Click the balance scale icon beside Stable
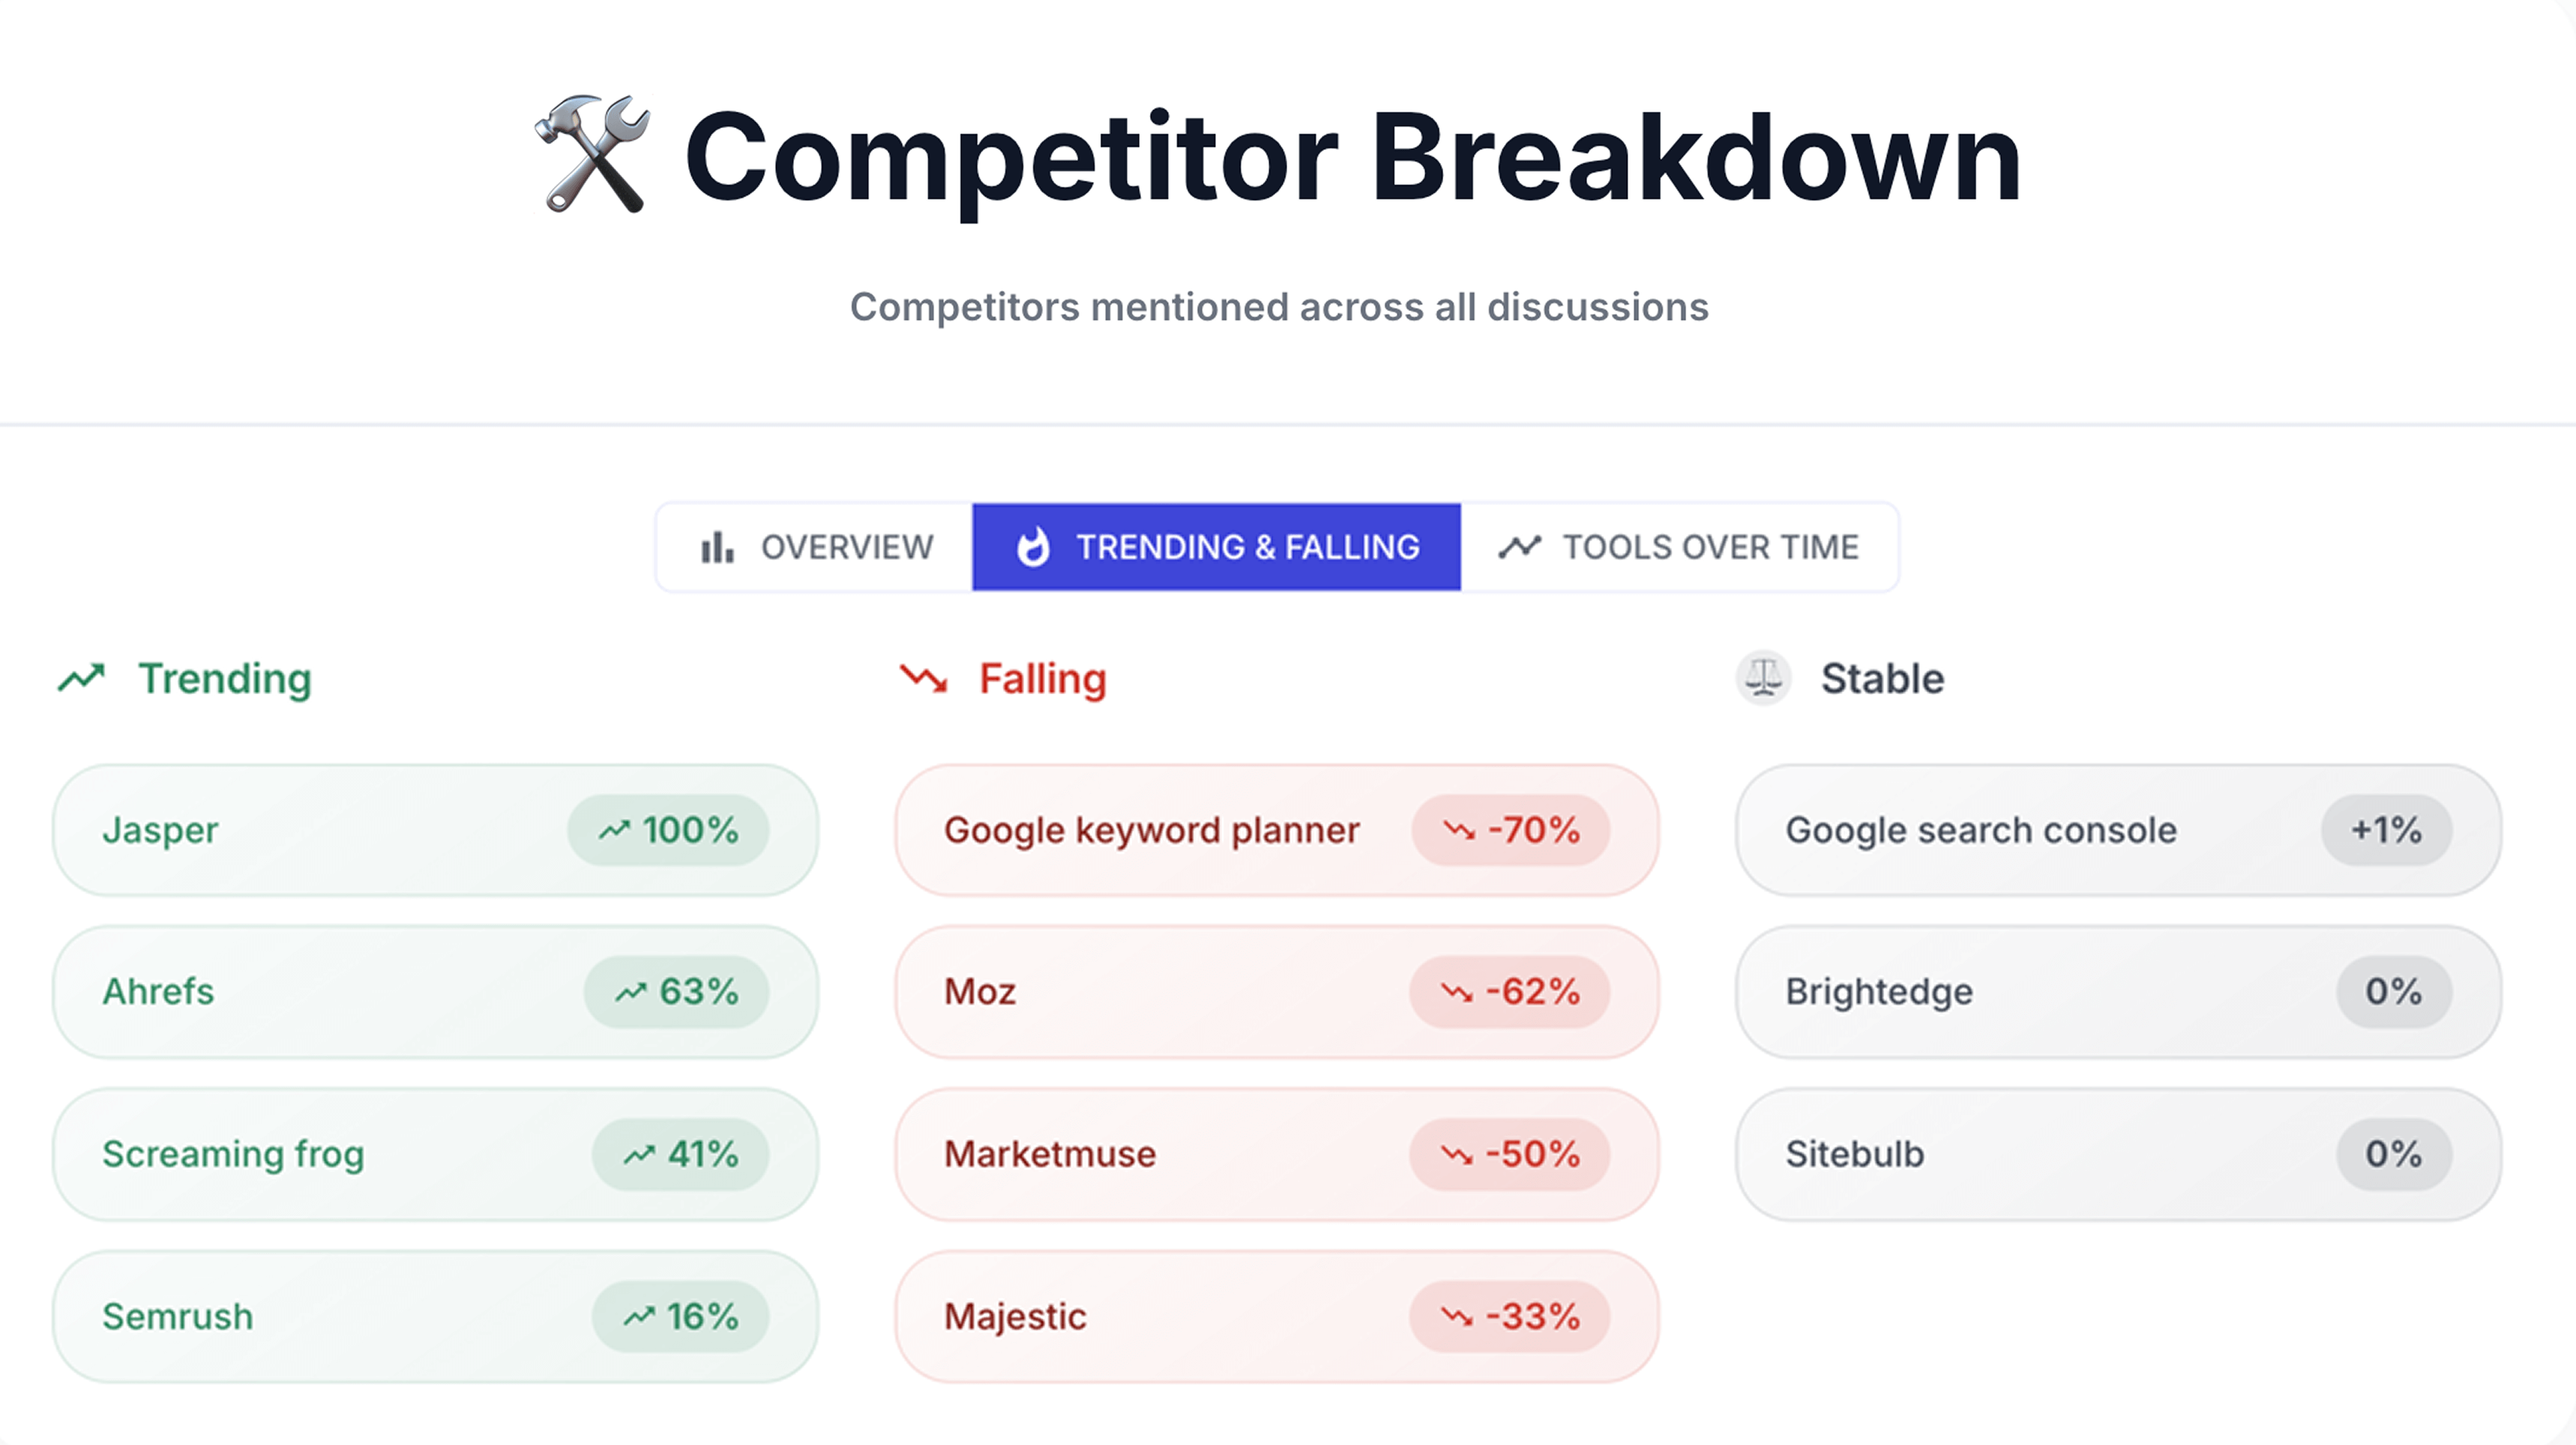The height and width of the screenshot is (1445, 2576). [x=1763, y=678]
